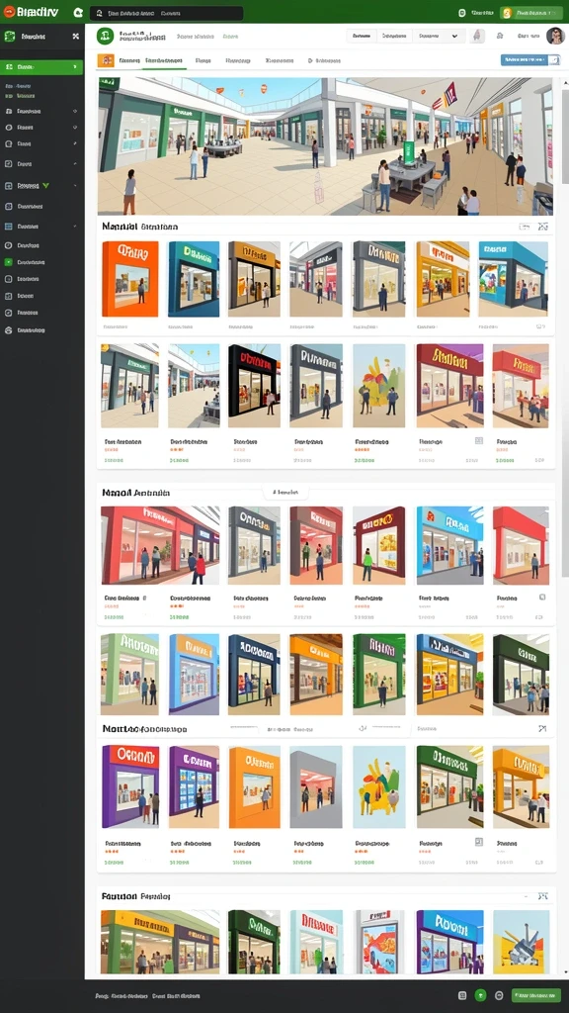The width and height of the screenshot is (569, 1013).
Task: Open the green-colored sub-link in the sidebar
Action: click(20, 96)
